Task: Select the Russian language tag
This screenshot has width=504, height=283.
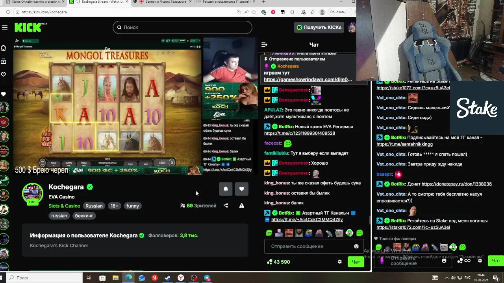Action: 94,206
